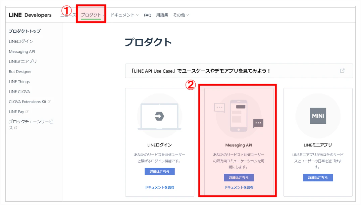
Task: Open the 用語集 glossary page
Action: point(162,15)
